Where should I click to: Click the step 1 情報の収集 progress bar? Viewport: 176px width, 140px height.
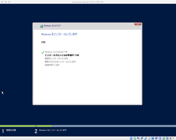click(18, 126)
